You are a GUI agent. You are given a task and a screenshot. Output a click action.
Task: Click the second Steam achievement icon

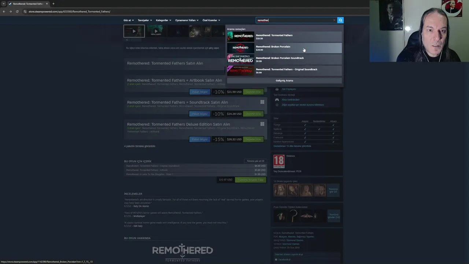[x=293, y=190]
